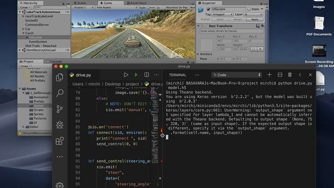Toggle Maximize On Play in Game view

tap(177, 7)
